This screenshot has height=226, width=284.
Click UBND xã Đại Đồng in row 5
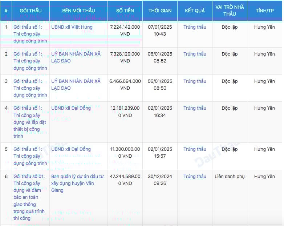[x=71, y=149]
